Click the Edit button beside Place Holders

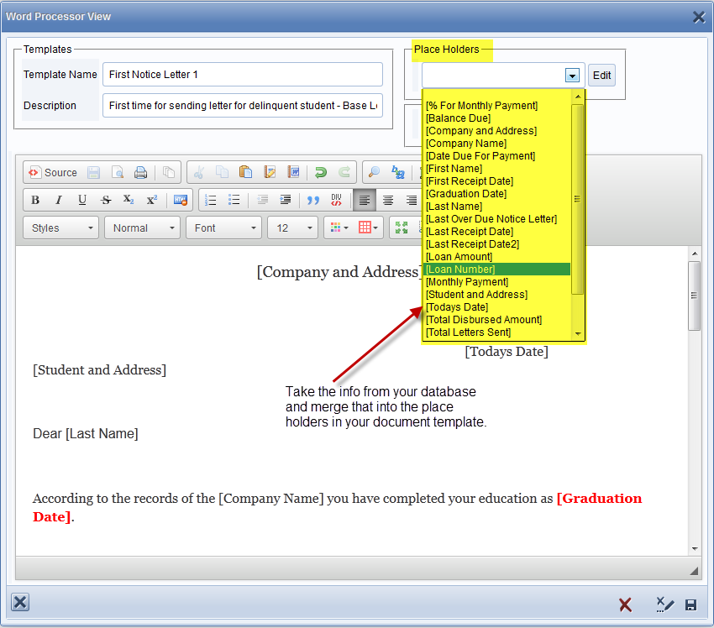click(601, 76)
